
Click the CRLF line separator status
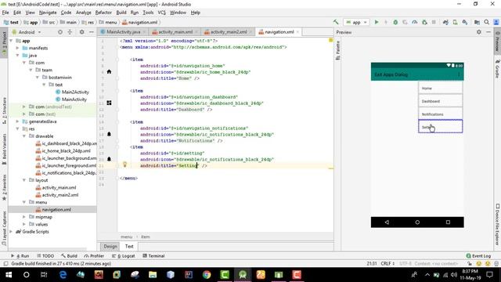tap(387, 263)
